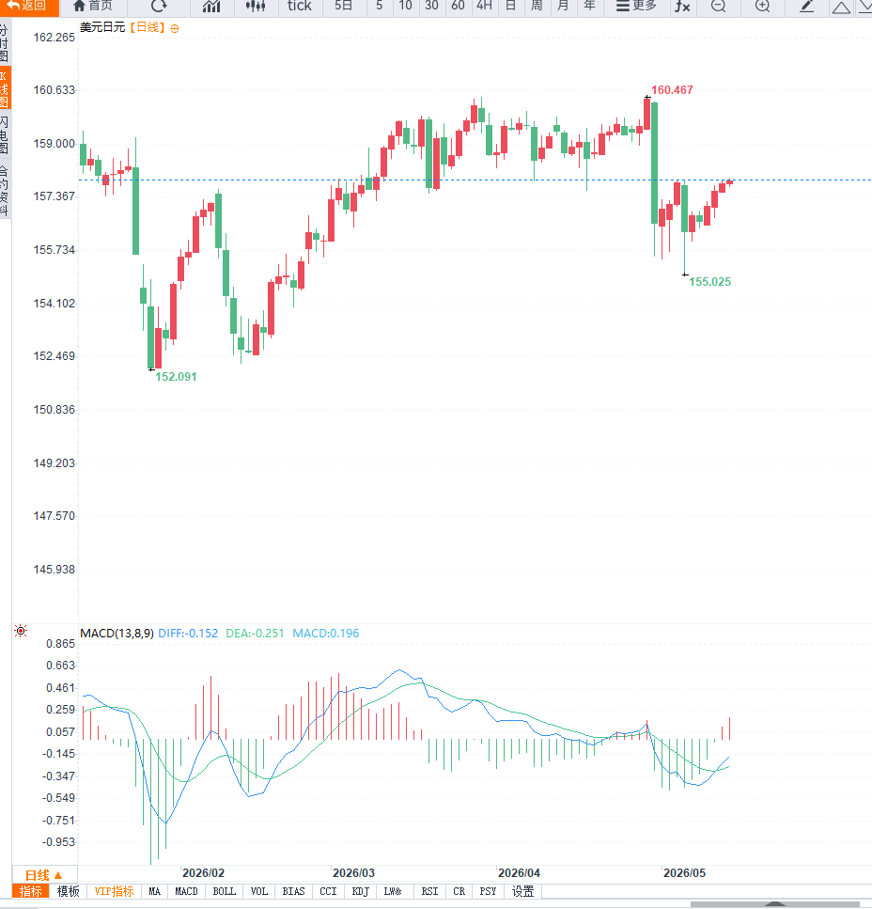Zoom out with the minus magnifier

tap(719, 7)
